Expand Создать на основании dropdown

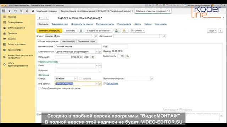pyautogui.click(x=99, y=31)
